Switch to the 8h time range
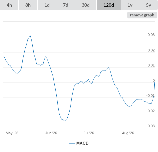The height and width of the screenshot is (152, 158). tap(28, 5)
